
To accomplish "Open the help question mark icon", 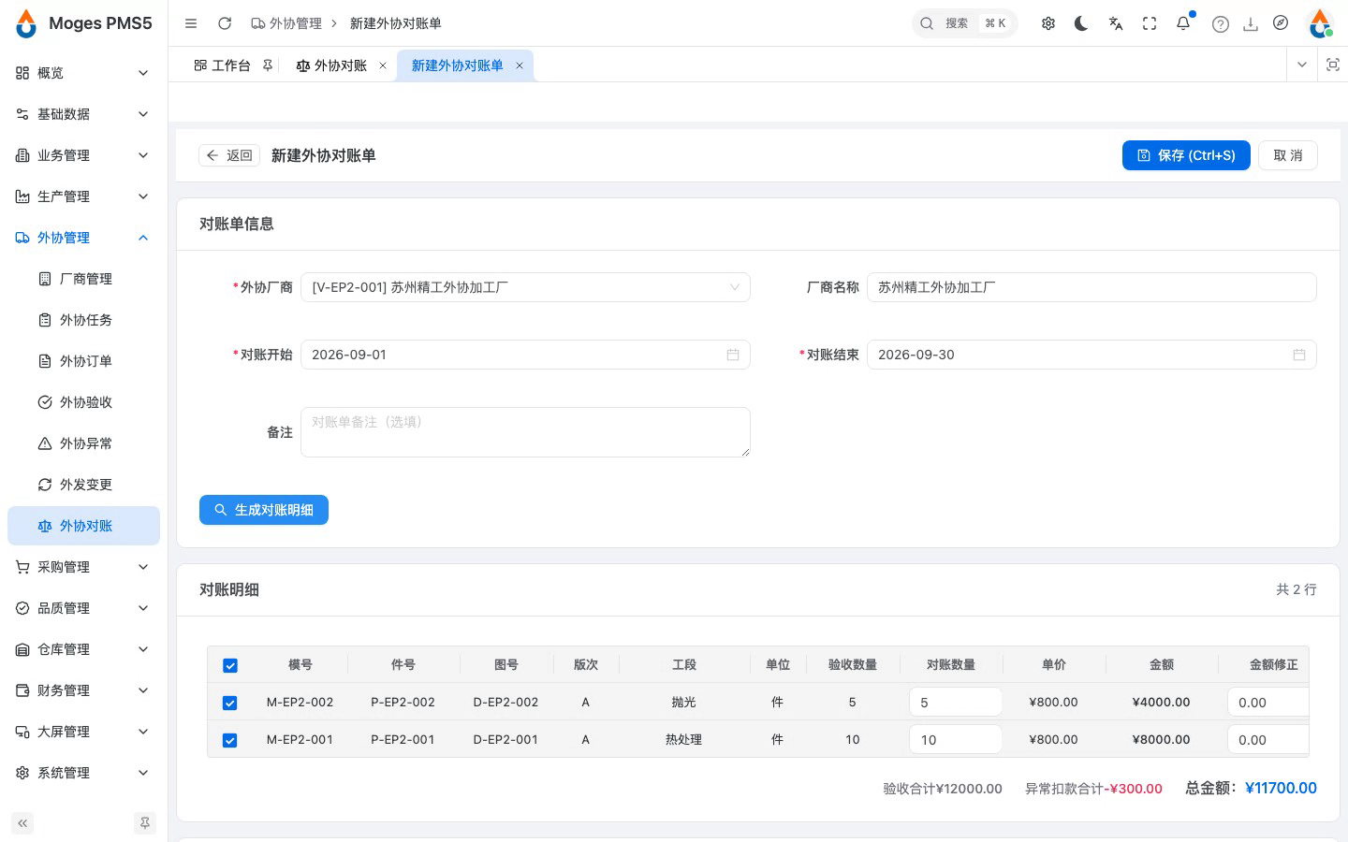I will [1221, 24].
